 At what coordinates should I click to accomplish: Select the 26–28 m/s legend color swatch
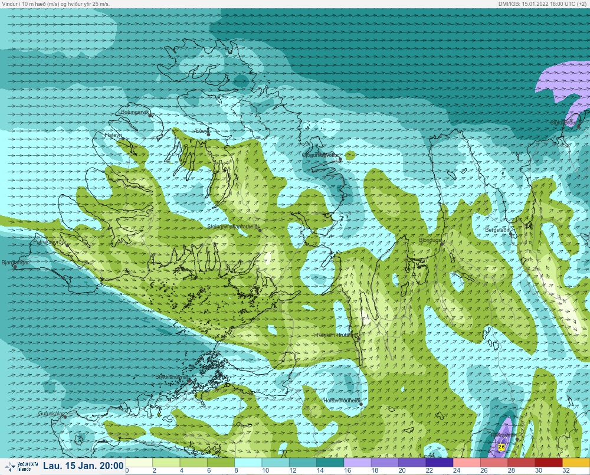tap(494, 462)
